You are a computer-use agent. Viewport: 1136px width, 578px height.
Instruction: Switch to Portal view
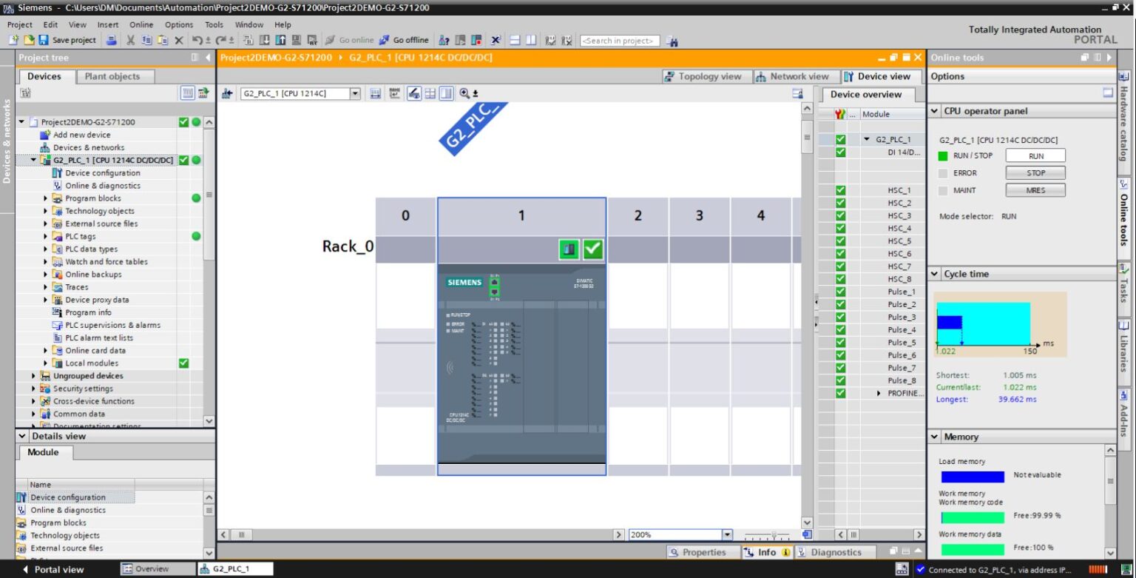point(52,569)
